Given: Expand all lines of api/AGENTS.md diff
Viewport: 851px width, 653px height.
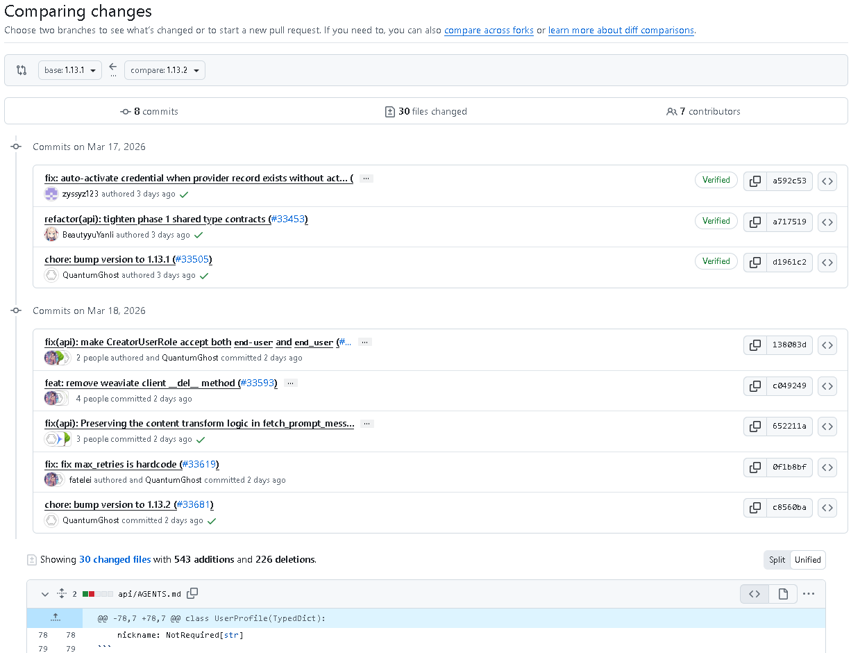Looking at the screenshot, I should pyautogui.click(x=61, y=594).
